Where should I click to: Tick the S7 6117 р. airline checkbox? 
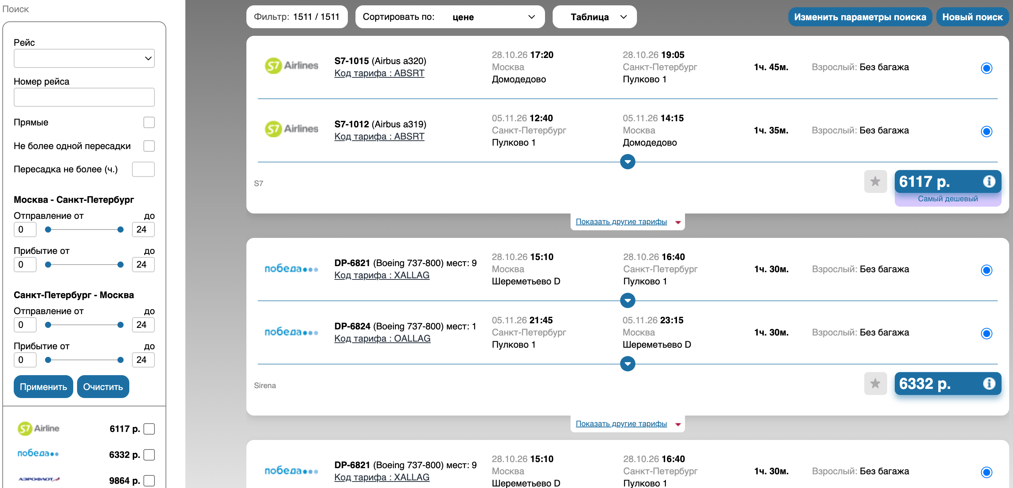(x=149, y=429)
